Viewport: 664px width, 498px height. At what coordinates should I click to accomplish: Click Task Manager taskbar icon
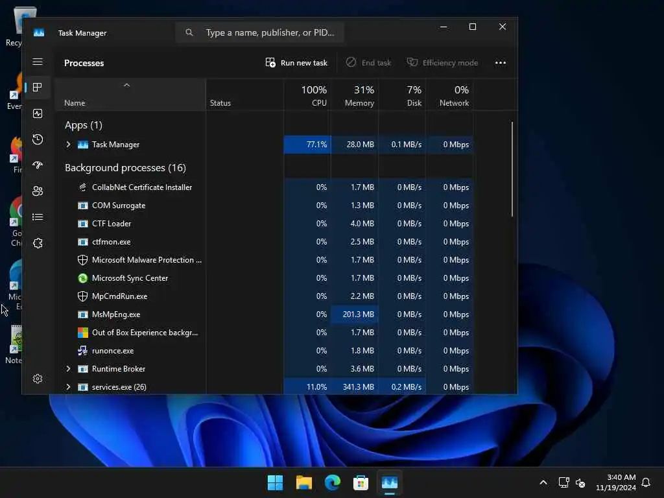[390, 482]
